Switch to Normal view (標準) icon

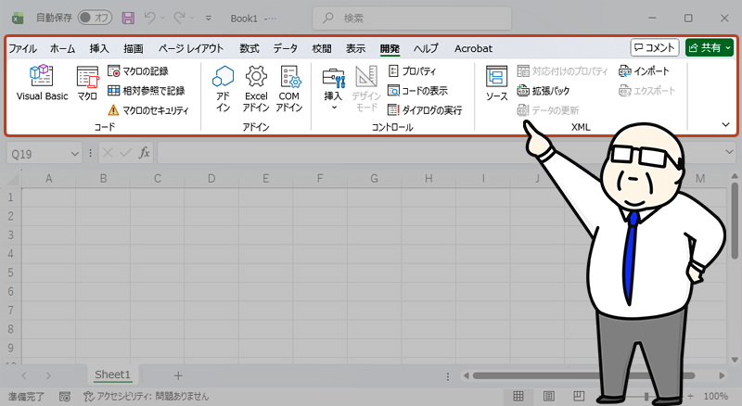[518, 396]
